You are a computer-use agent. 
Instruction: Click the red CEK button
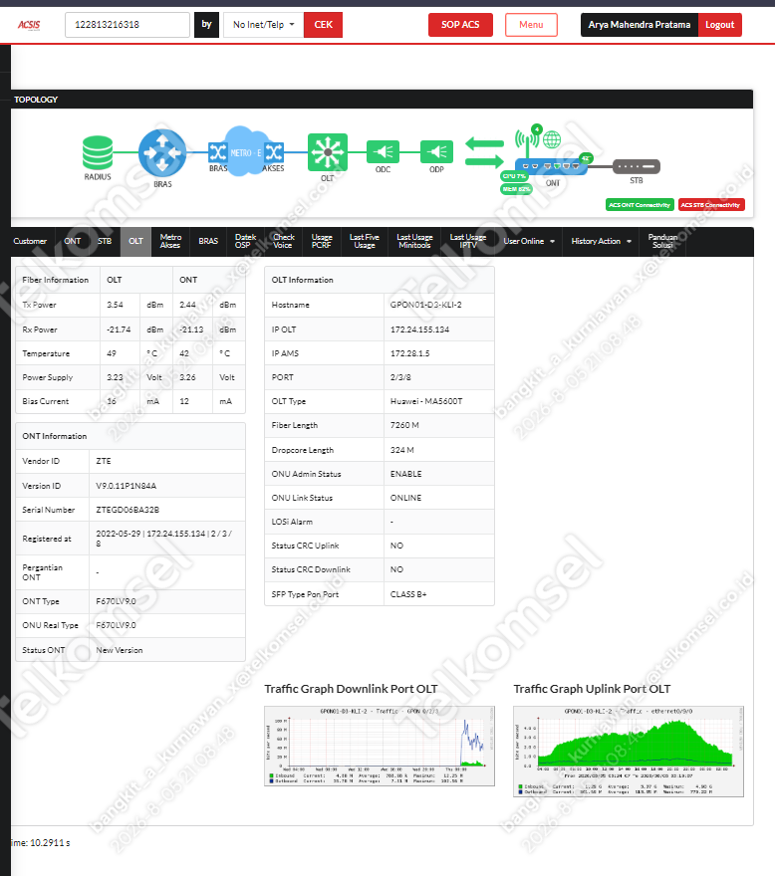(x=323, y=25)
